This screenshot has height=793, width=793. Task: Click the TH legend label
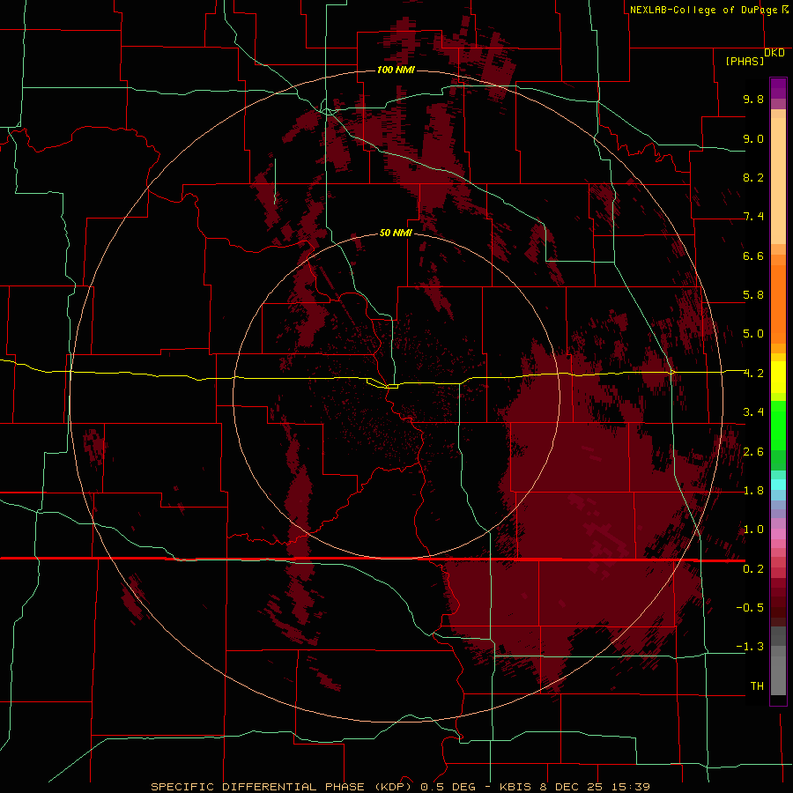(x=757, y=686)
